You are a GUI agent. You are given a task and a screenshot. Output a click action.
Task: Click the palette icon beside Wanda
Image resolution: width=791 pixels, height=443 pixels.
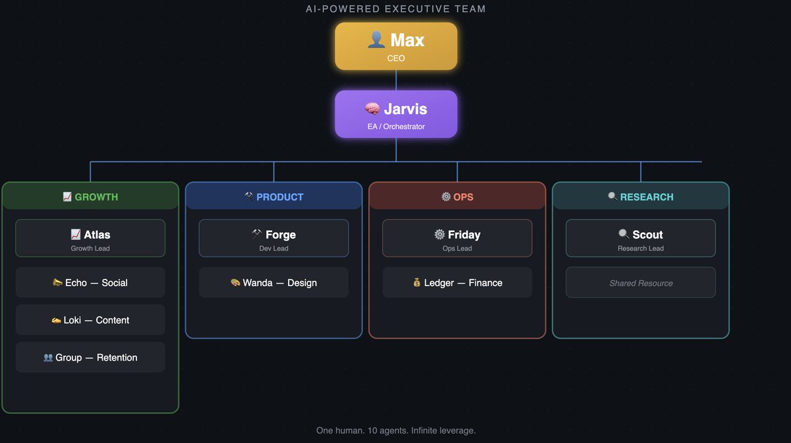click(x=235, y=282)
